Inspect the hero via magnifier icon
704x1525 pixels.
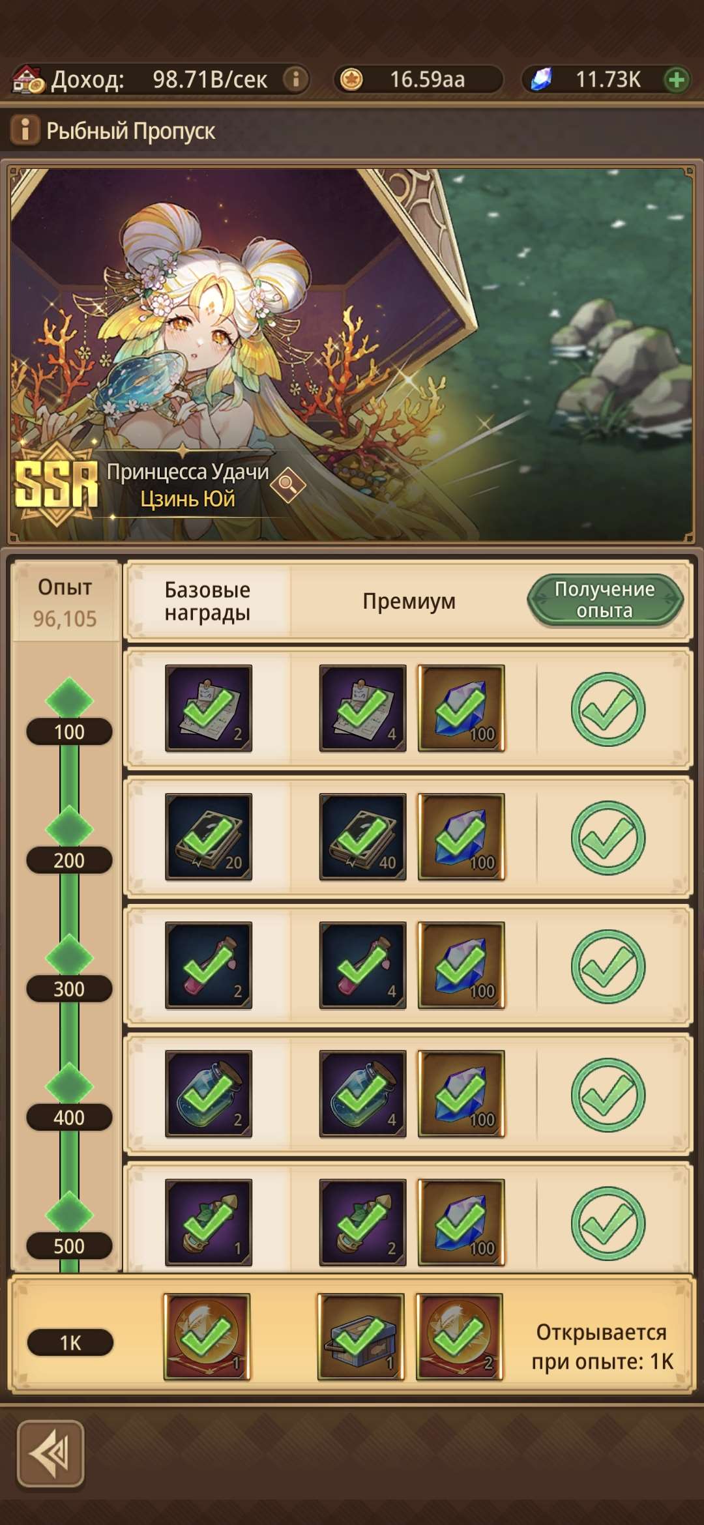tap(287, 484)
